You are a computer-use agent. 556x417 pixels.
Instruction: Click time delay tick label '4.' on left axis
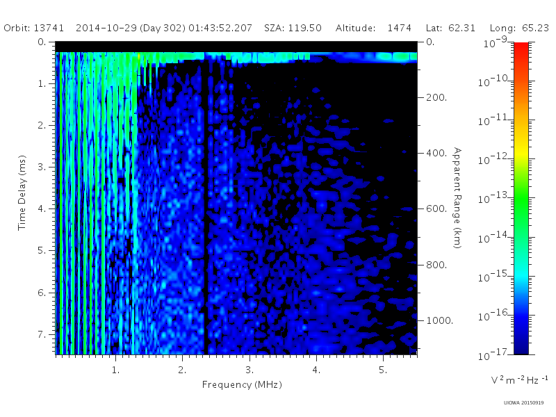[42, 209]
